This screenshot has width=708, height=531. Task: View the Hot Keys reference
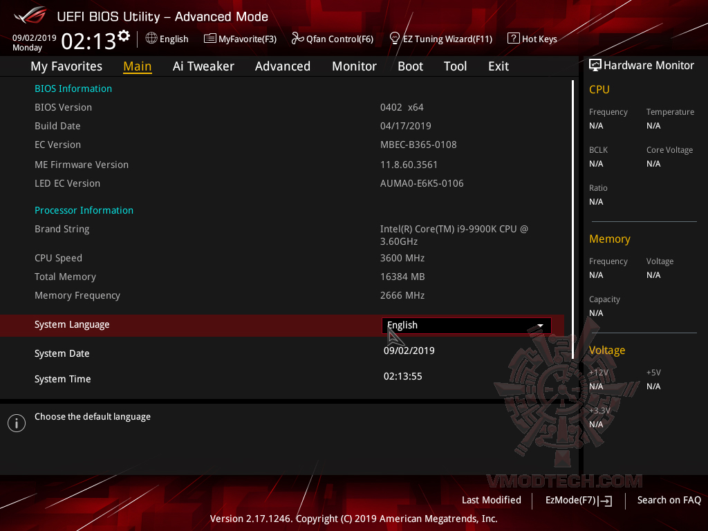(532, 39)
